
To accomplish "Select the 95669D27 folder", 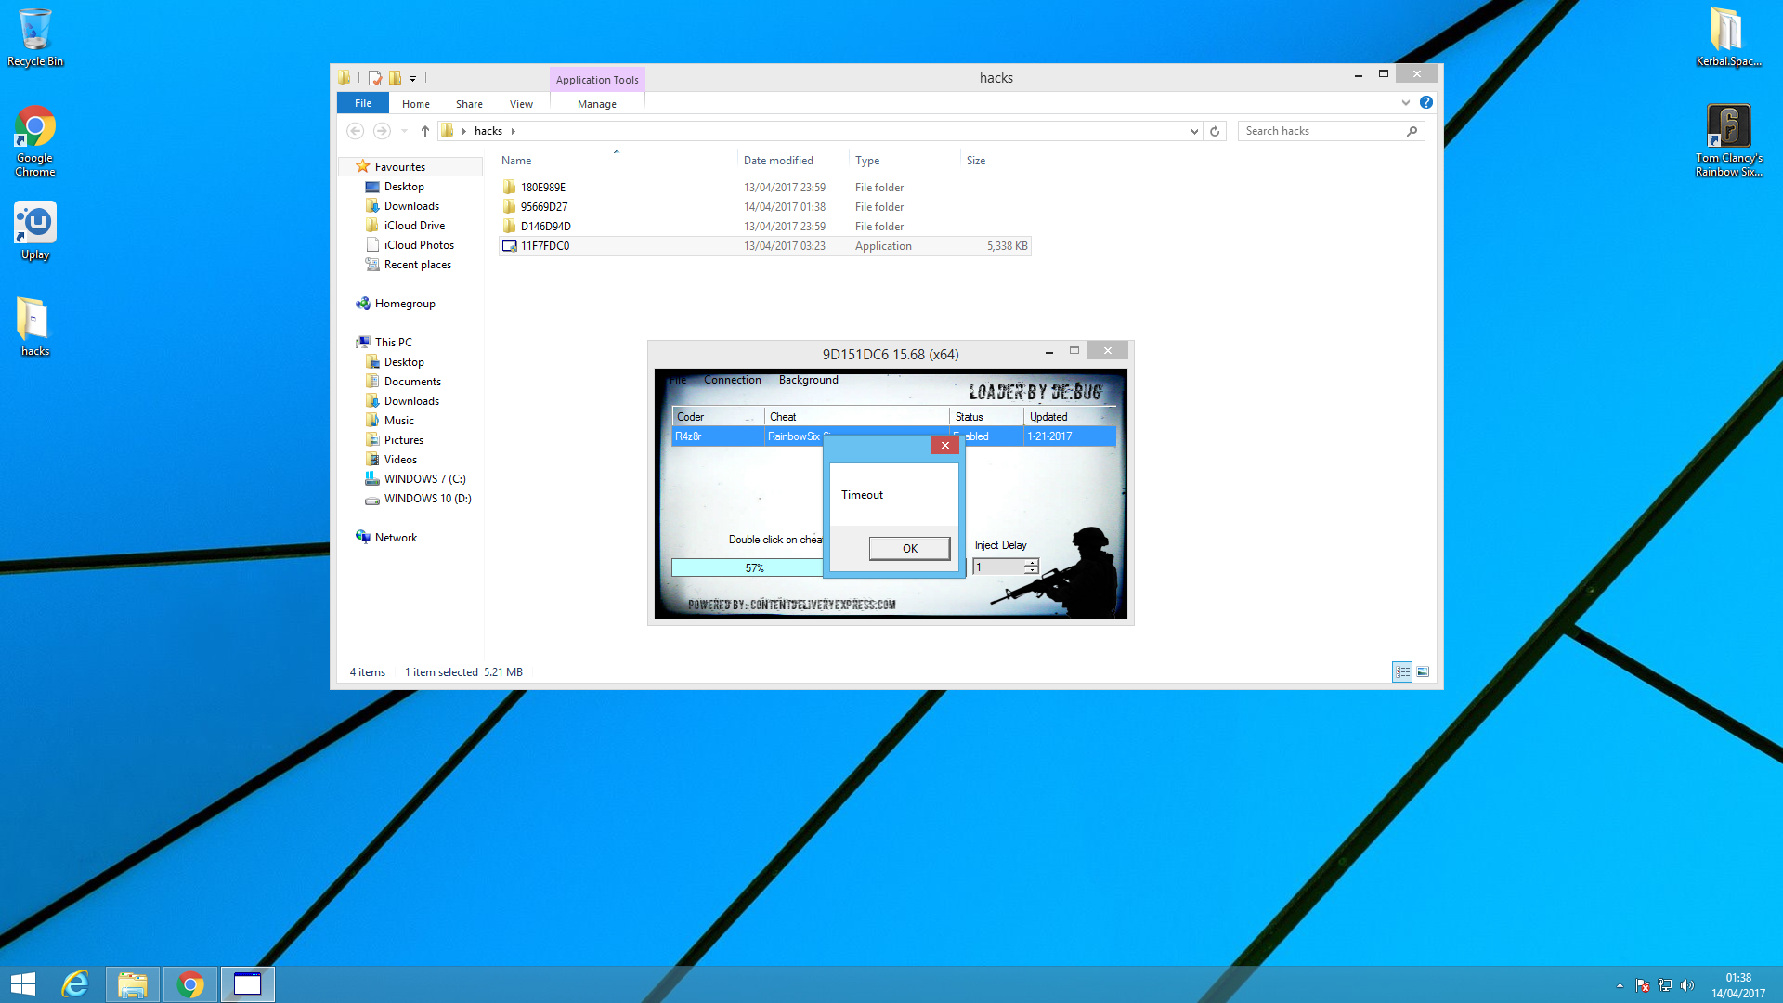I will (x=764, y=207).
